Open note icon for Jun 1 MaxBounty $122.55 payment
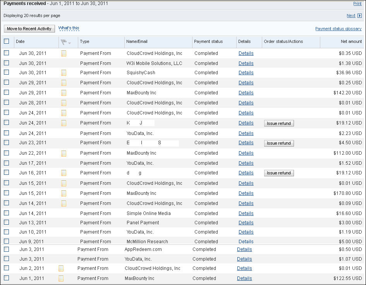This screenshot has width=366, height=285. [x=61, y=278]
